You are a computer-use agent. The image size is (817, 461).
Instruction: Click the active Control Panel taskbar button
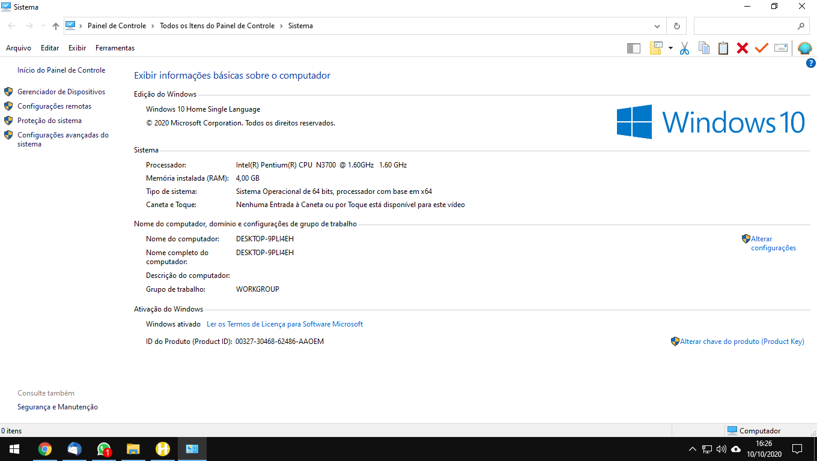click(192, 449)
